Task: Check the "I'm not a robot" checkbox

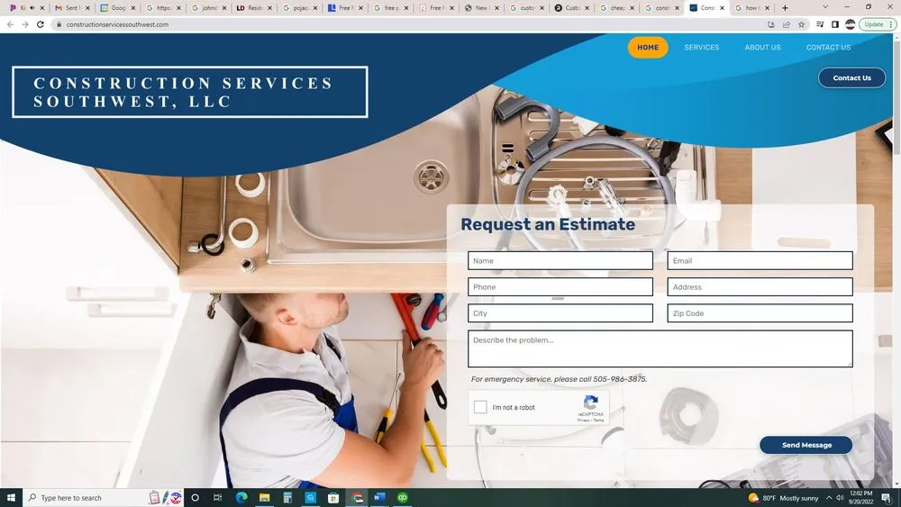Action: (480, 407)
